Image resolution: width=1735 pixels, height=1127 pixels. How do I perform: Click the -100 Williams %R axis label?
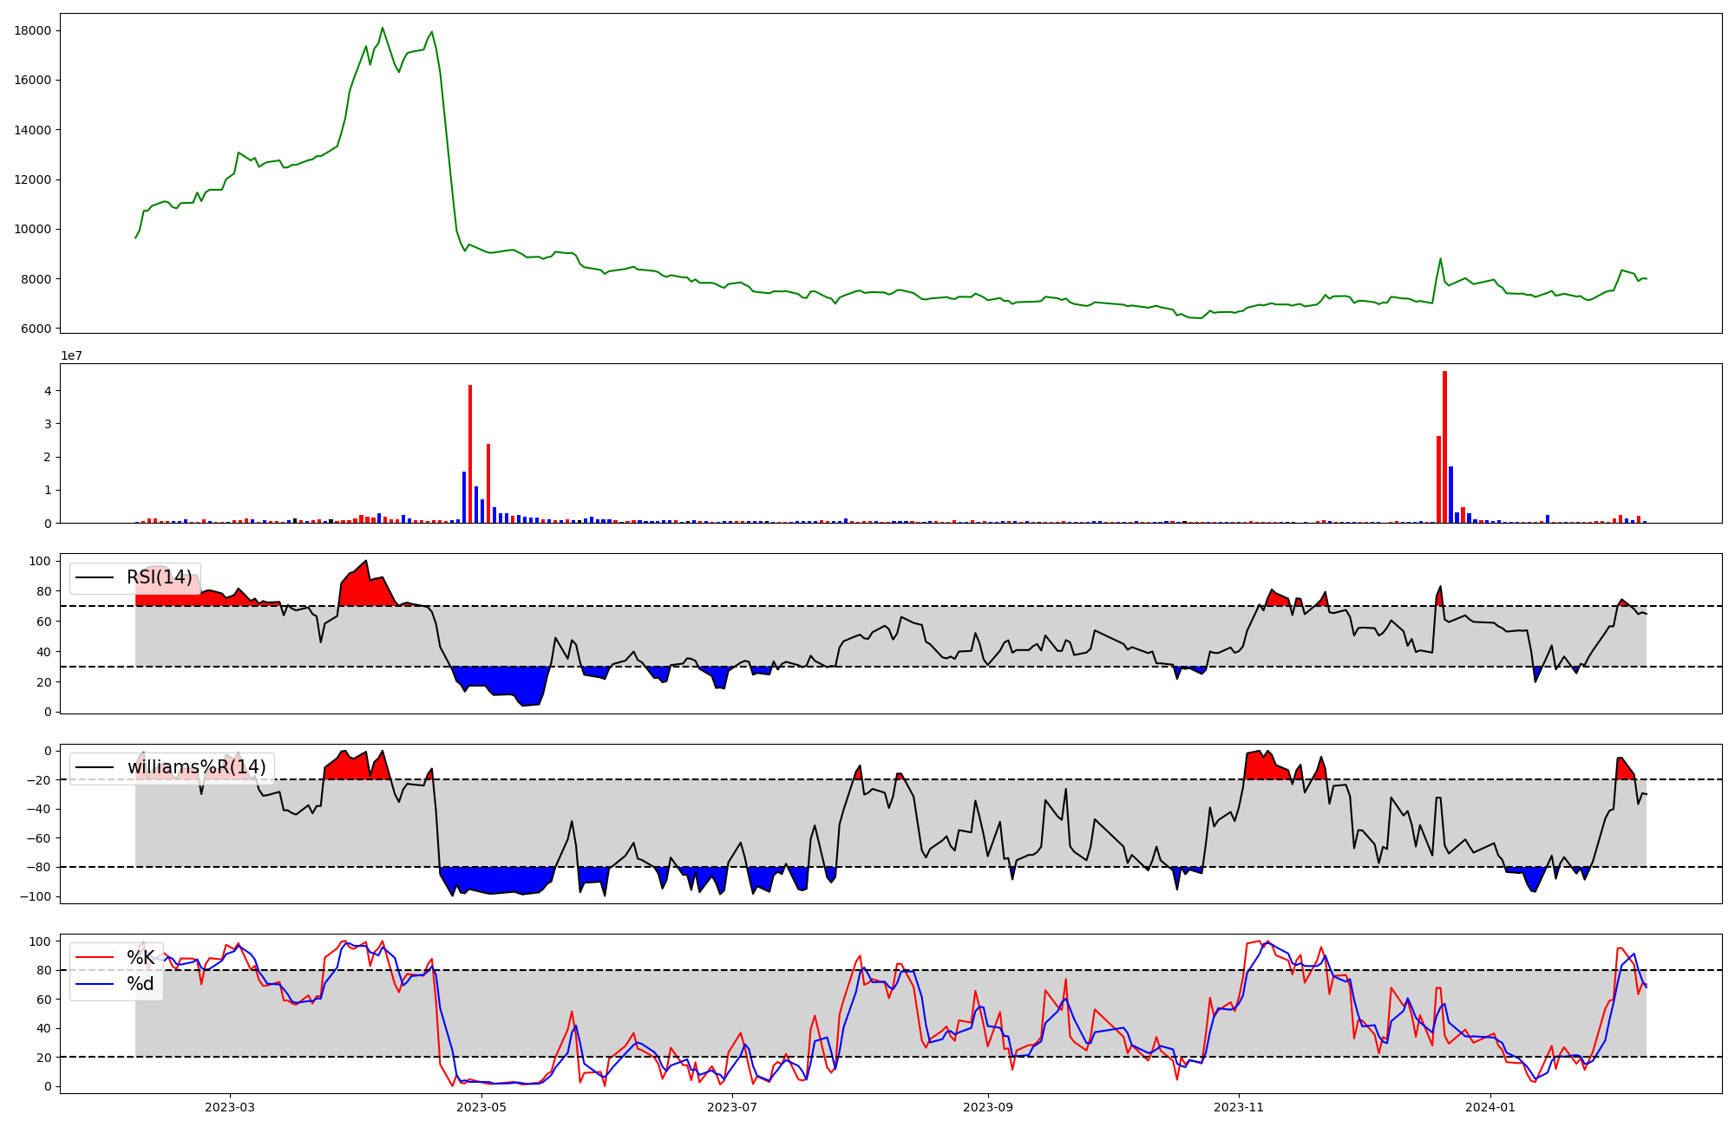point(35,896)
